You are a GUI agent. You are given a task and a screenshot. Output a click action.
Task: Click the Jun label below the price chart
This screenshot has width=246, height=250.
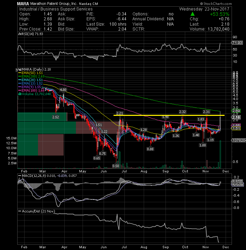pos(104,171)
